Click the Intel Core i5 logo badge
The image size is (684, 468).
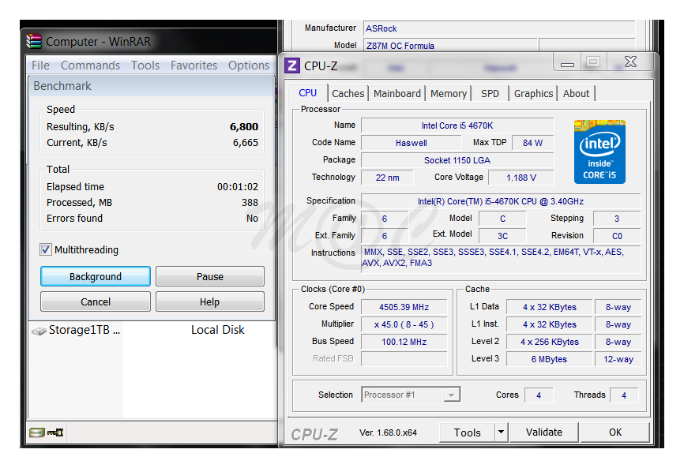[599, 152]
